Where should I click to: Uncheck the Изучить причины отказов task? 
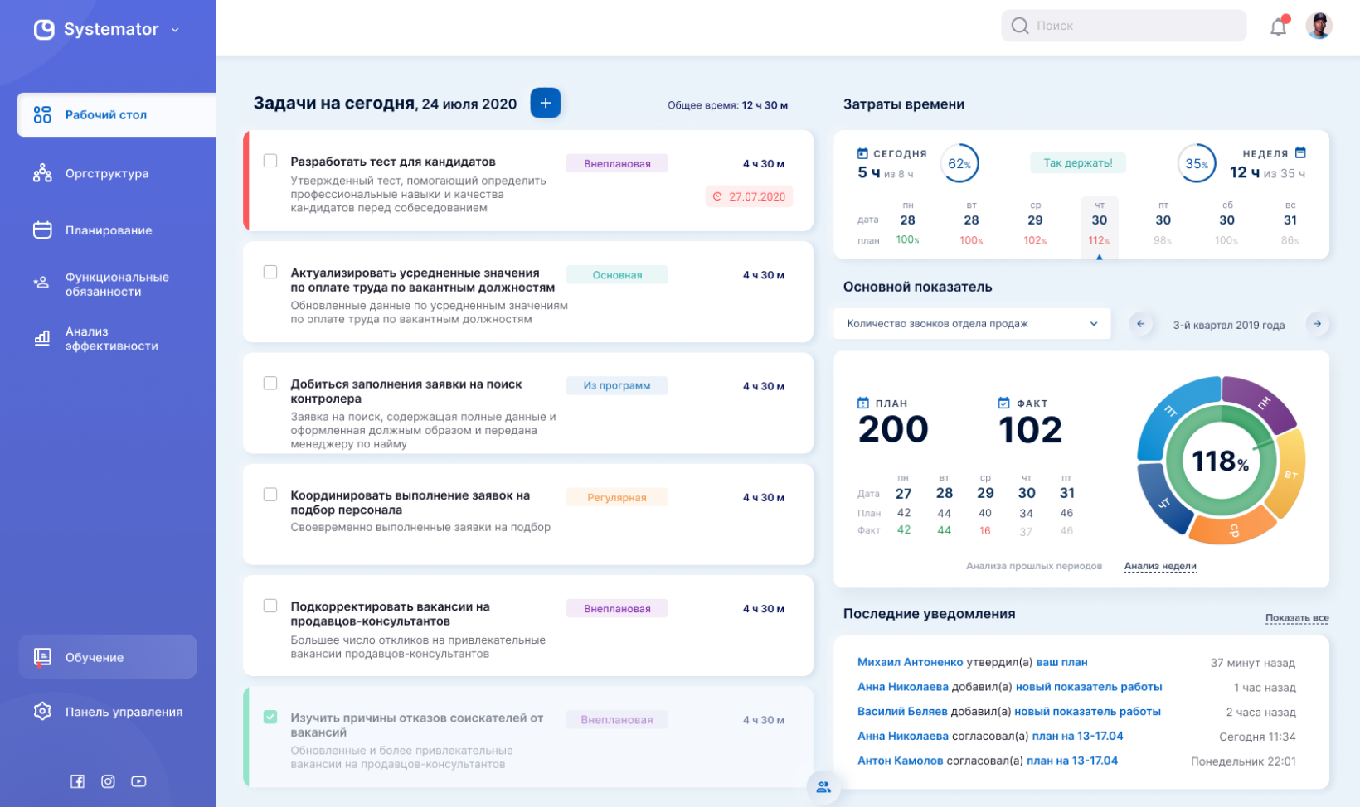270,717
